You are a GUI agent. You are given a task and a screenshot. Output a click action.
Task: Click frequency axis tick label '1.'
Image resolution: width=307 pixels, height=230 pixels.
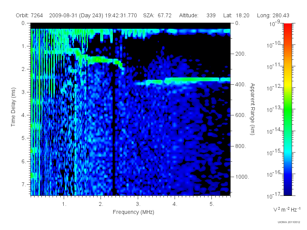(x=64, y=204)
